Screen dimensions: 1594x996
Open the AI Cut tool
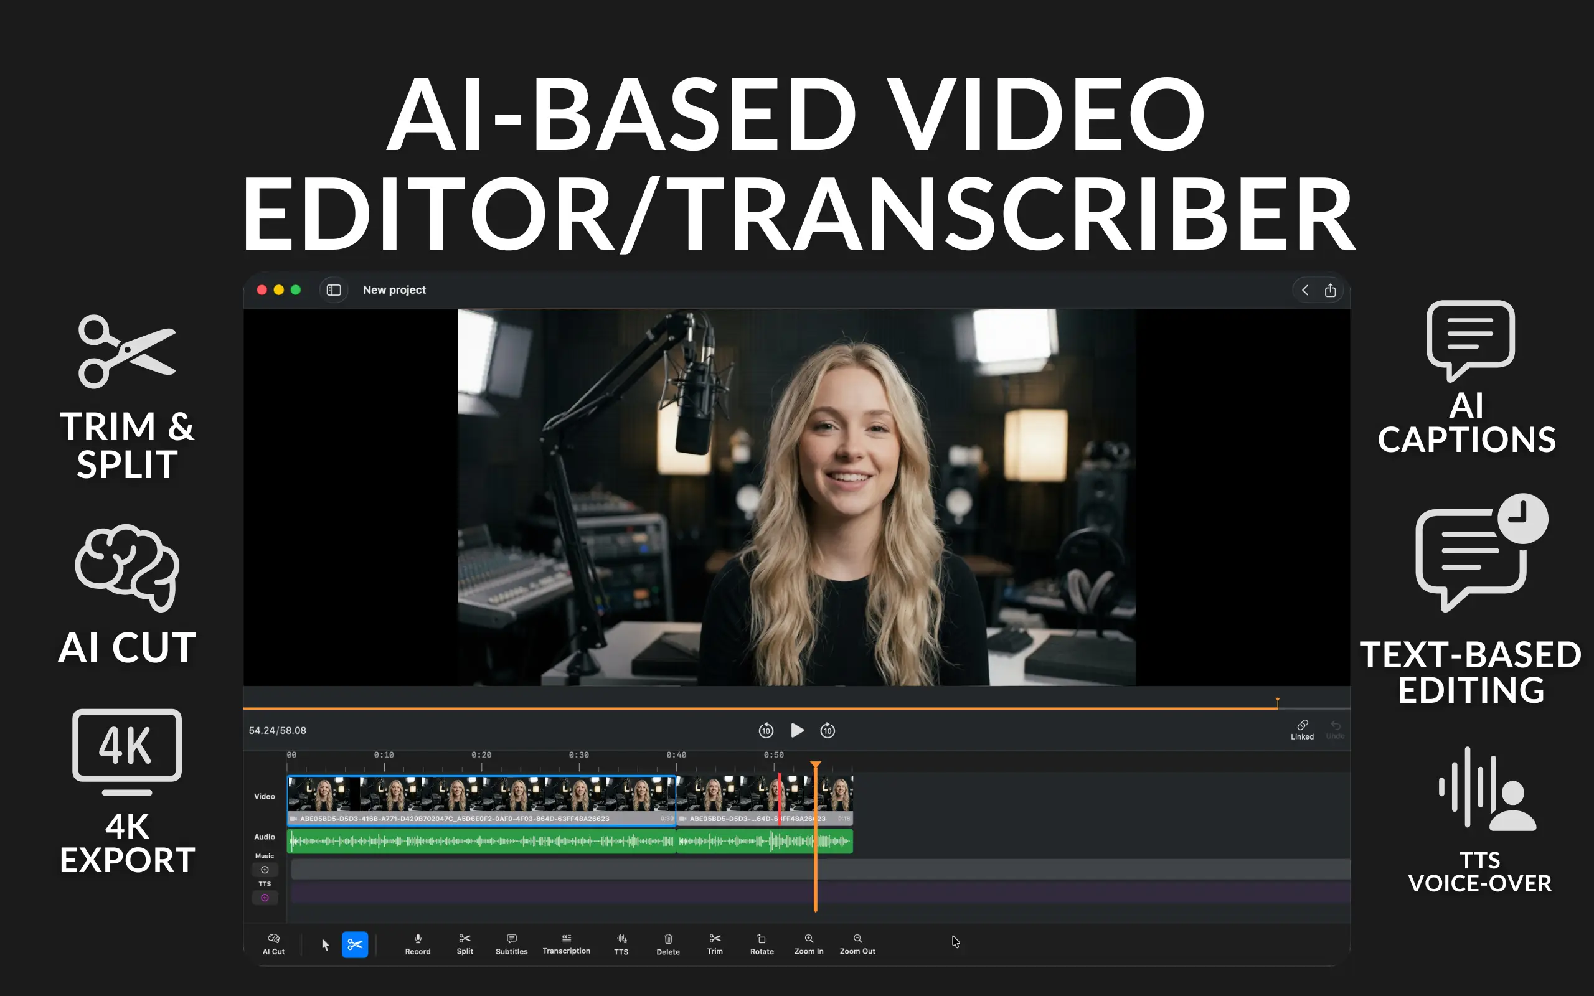[x=273, y=943]
